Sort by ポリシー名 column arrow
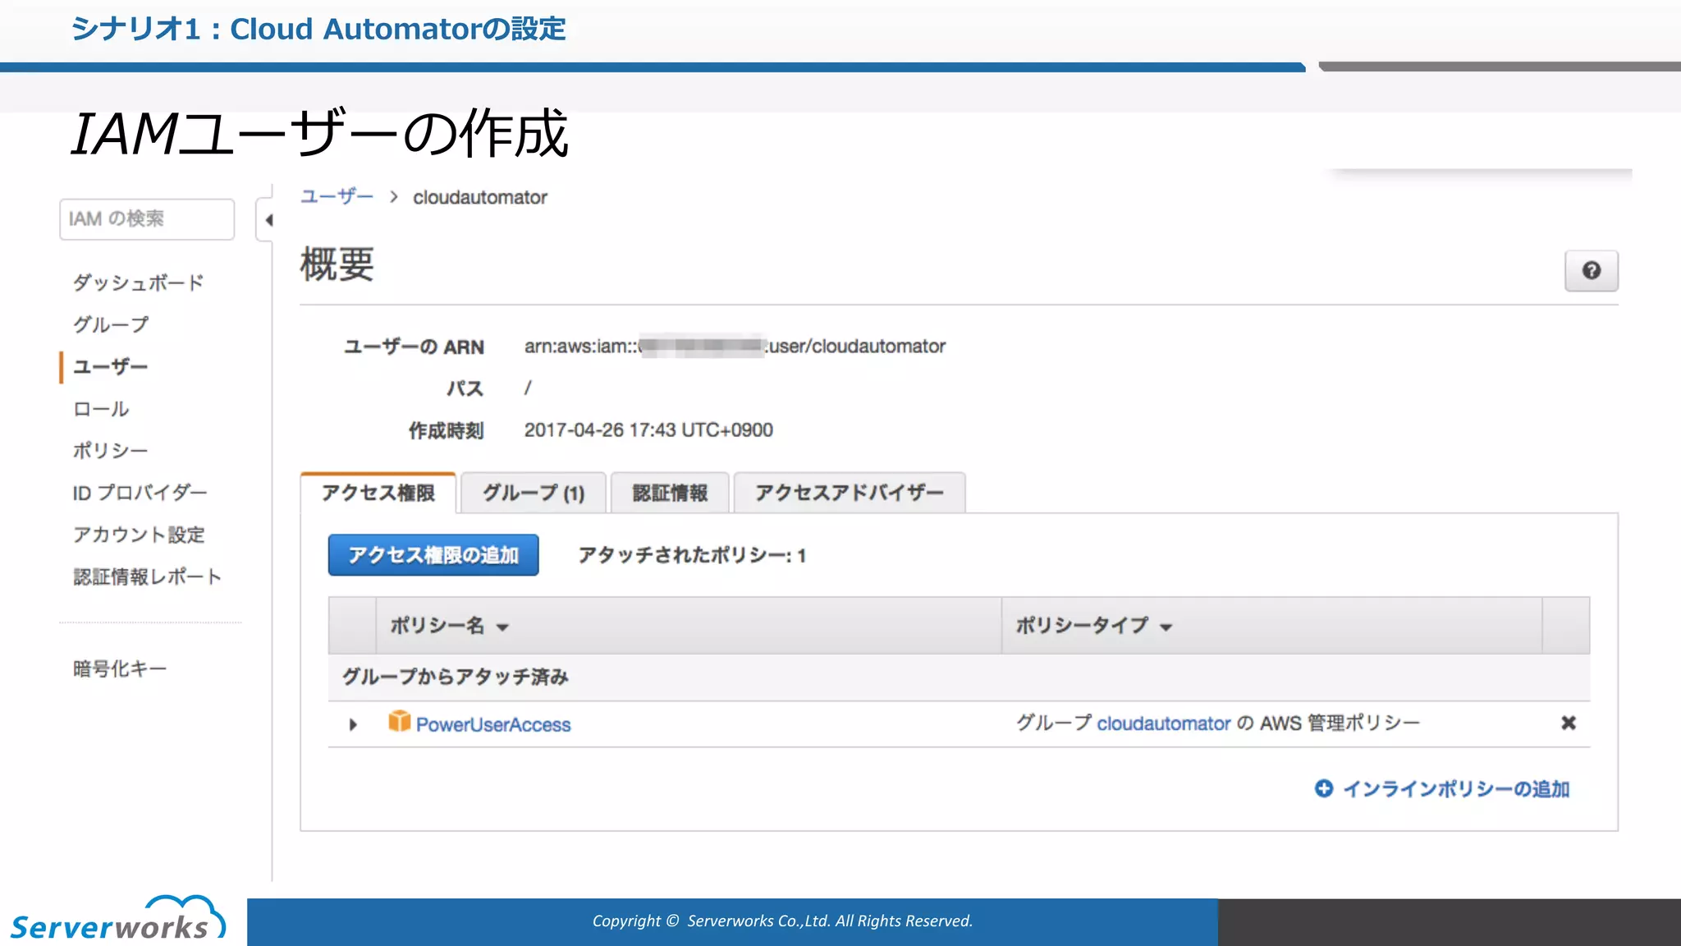 (502, 627)
